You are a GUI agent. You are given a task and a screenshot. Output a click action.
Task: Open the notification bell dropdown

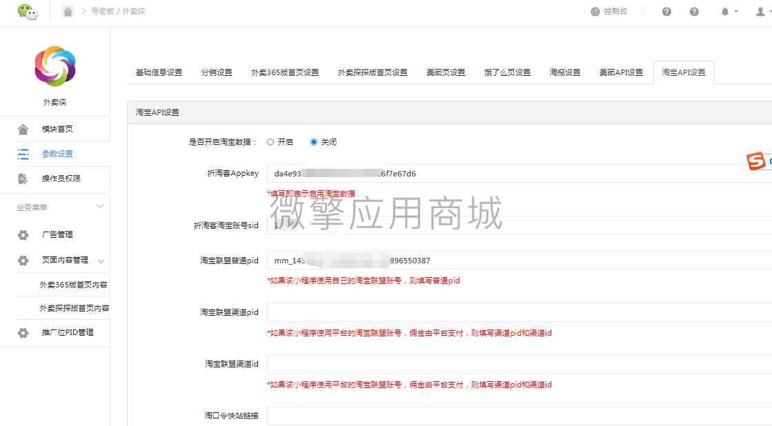point(729,12)
